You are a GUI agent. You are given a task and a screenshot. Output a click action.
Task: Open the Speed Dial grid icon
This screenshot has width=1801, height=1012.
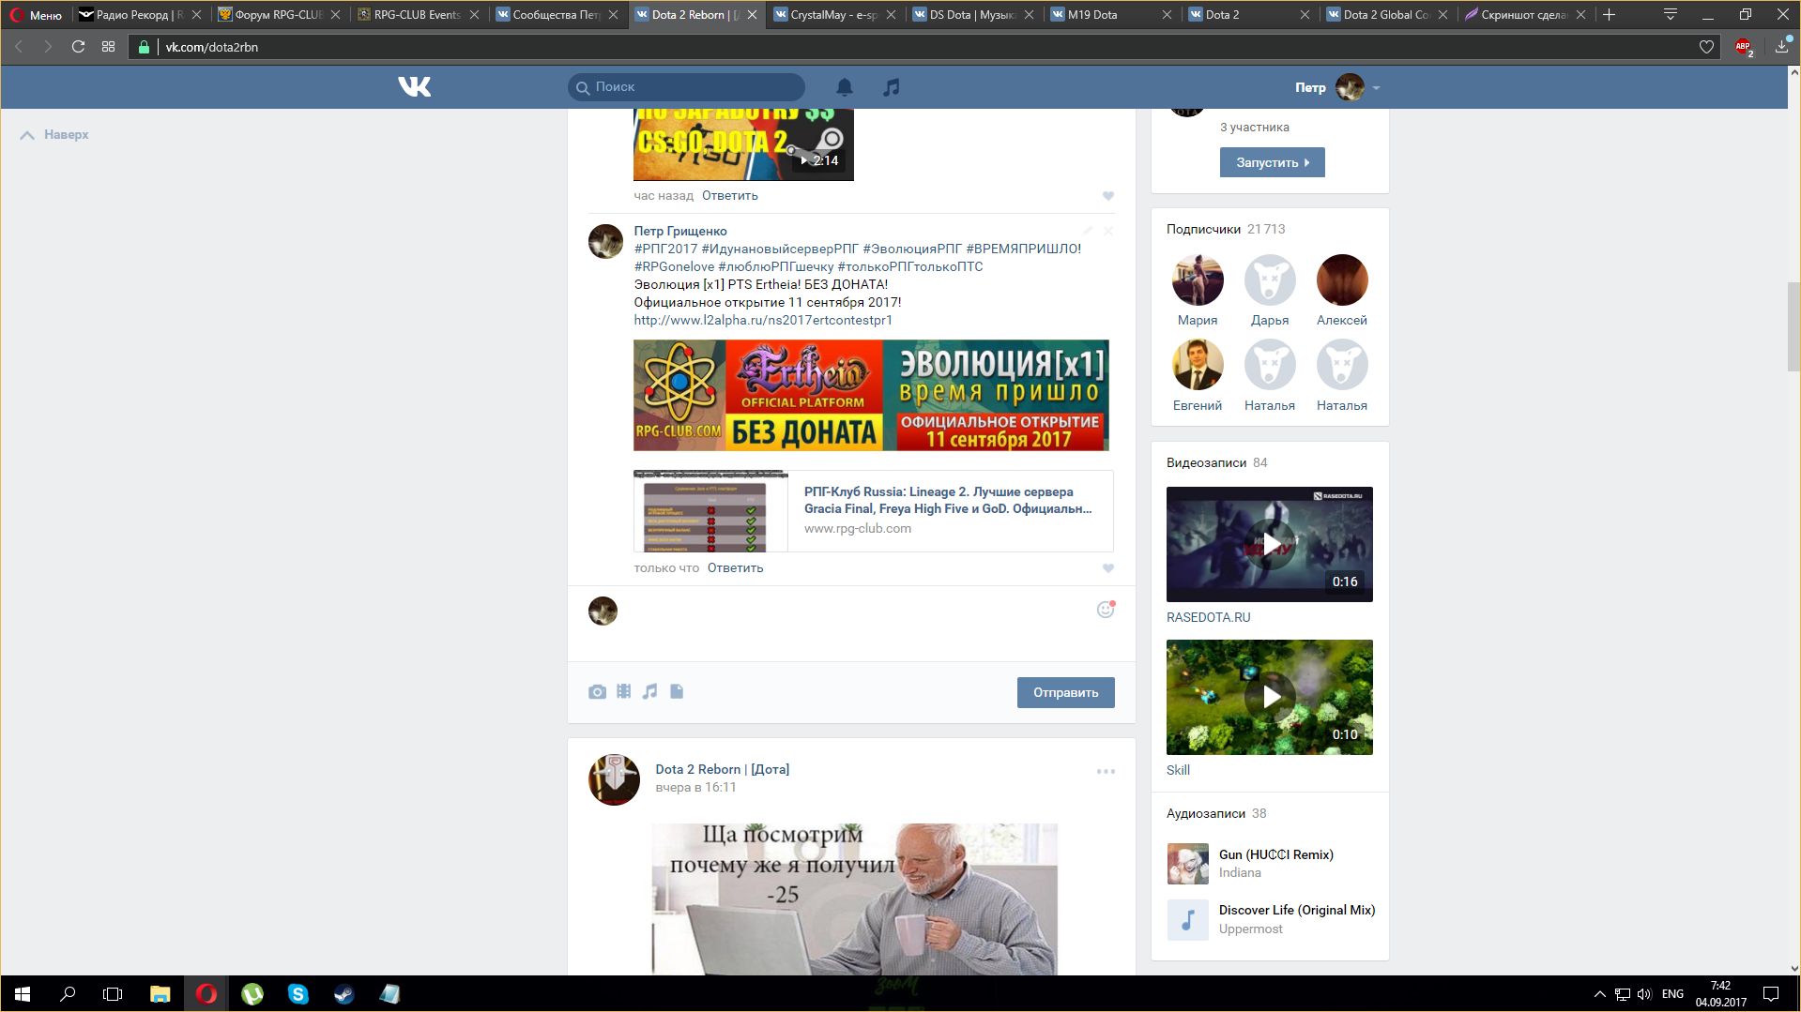108,47
